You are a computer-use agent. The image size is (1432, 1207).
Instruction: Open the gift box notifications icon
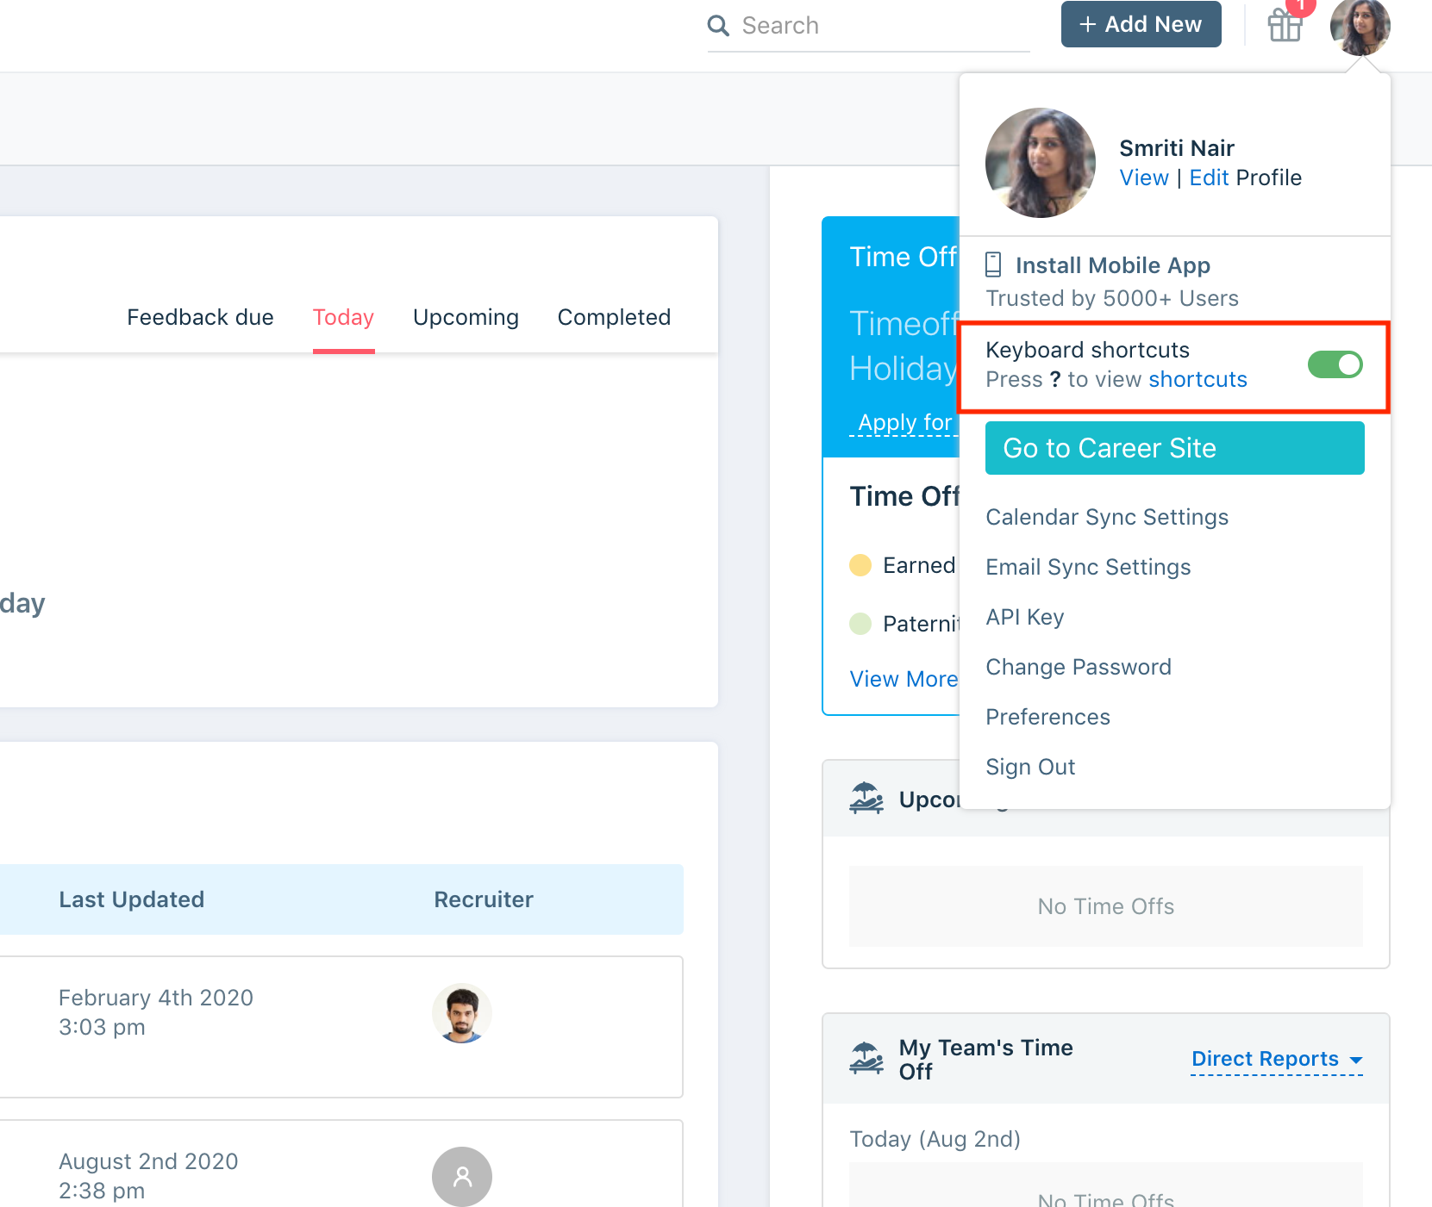coord(1285,25)
